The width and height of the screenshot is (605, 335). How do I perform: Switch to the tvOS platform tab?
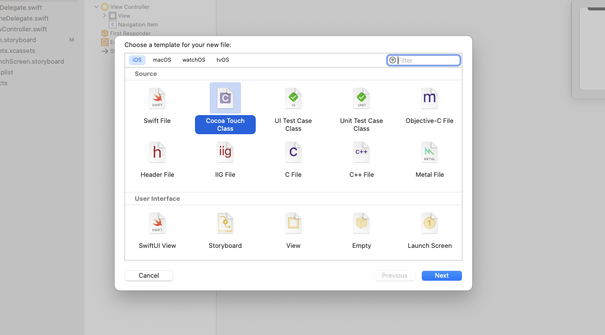click(x=223, y=60)
